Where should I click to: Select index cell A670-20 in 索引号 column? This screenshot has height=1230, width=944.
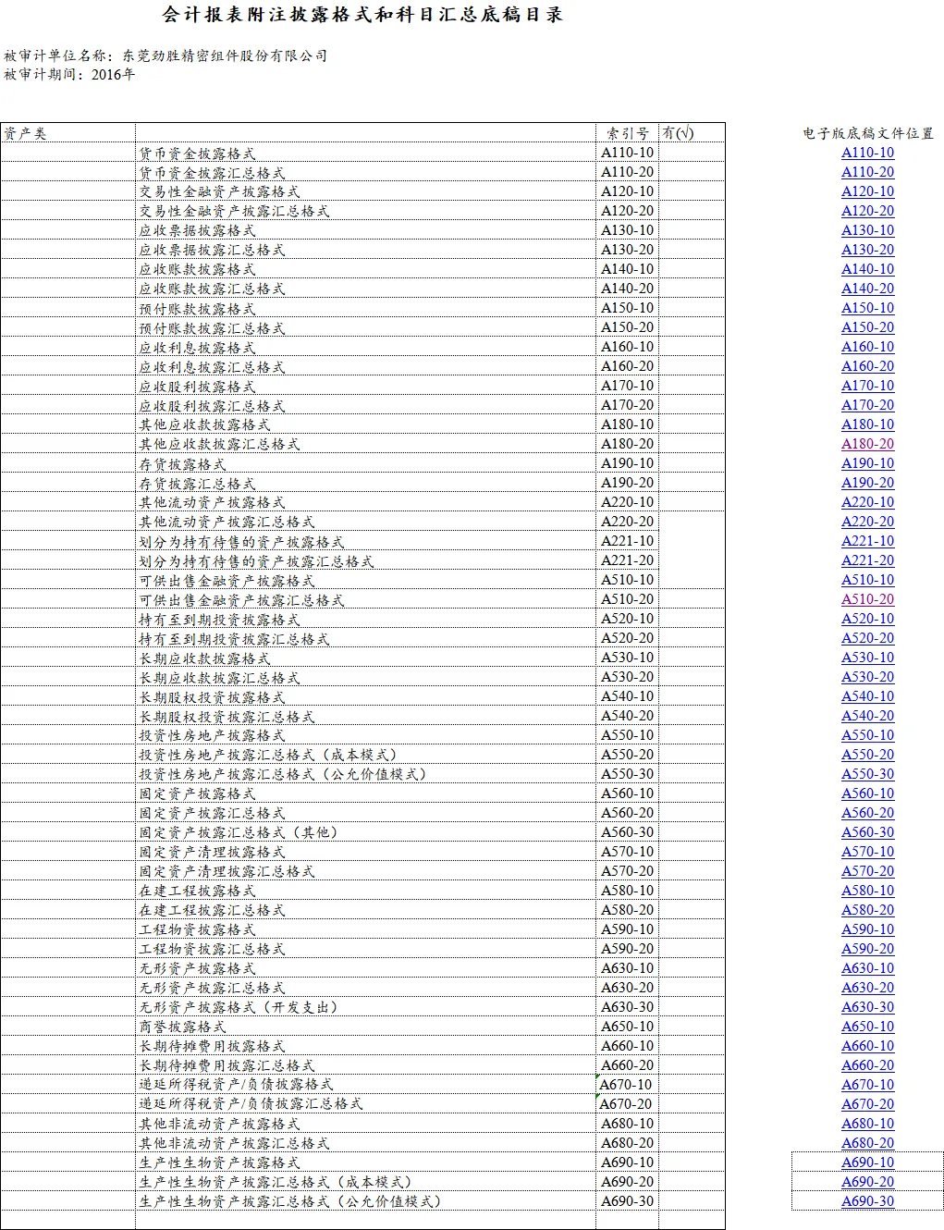coord(627,1104)
